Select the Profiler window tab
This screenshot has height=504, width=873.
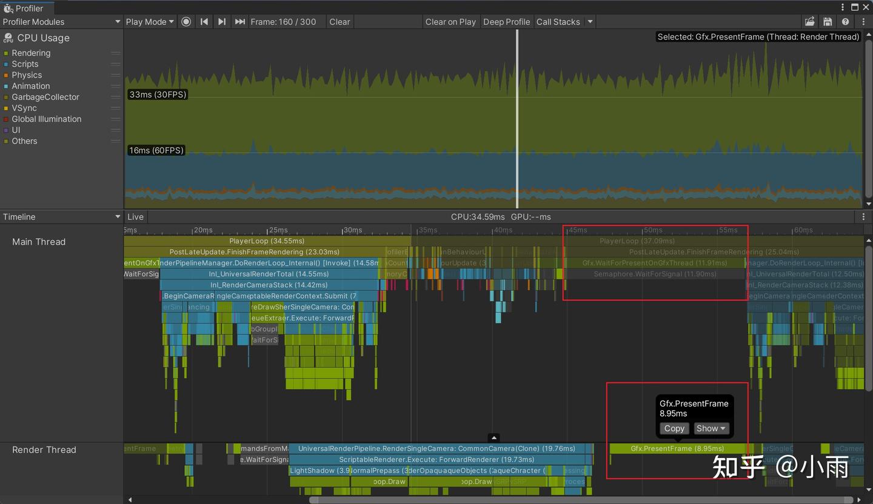coord(28,8)
